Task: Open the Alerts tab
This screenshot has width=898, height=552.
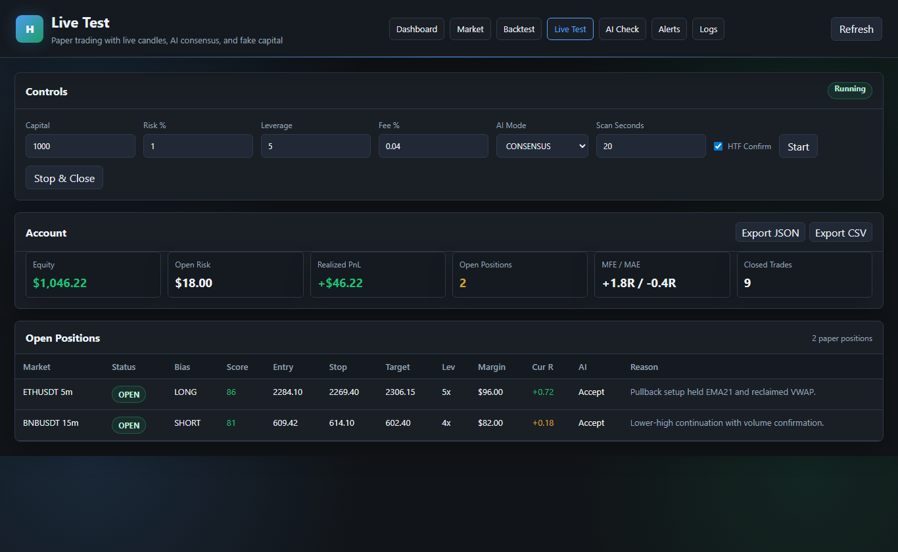Action: coord(669,29)
